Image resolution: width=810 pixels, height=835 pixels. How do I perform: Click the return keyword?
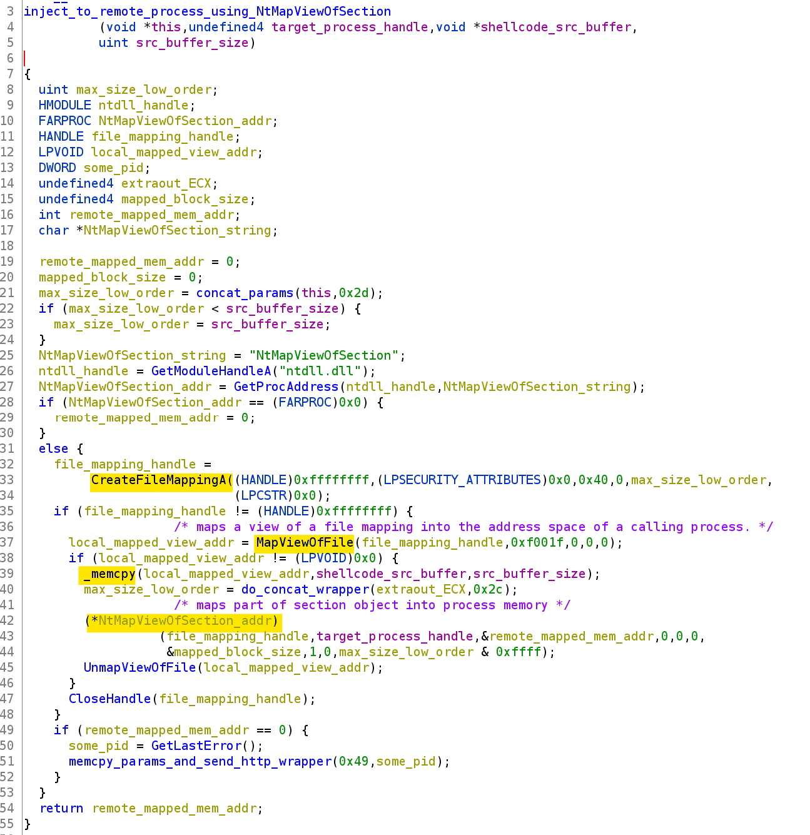pos(61,808)
